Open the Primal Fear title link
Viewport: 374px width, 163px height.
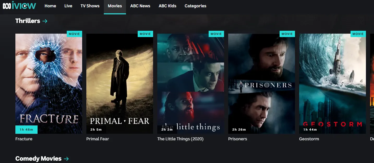[x=98, y=139]
